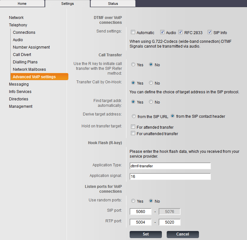Click the 'Call Transfer' heading
This screenshot has width=247, height=240.
click(x=110, y=55)
